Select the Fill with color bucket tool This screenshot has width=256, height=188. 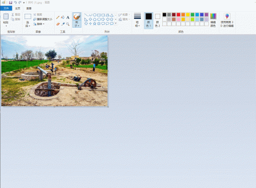pyautogui.click(x=63, y=17)
